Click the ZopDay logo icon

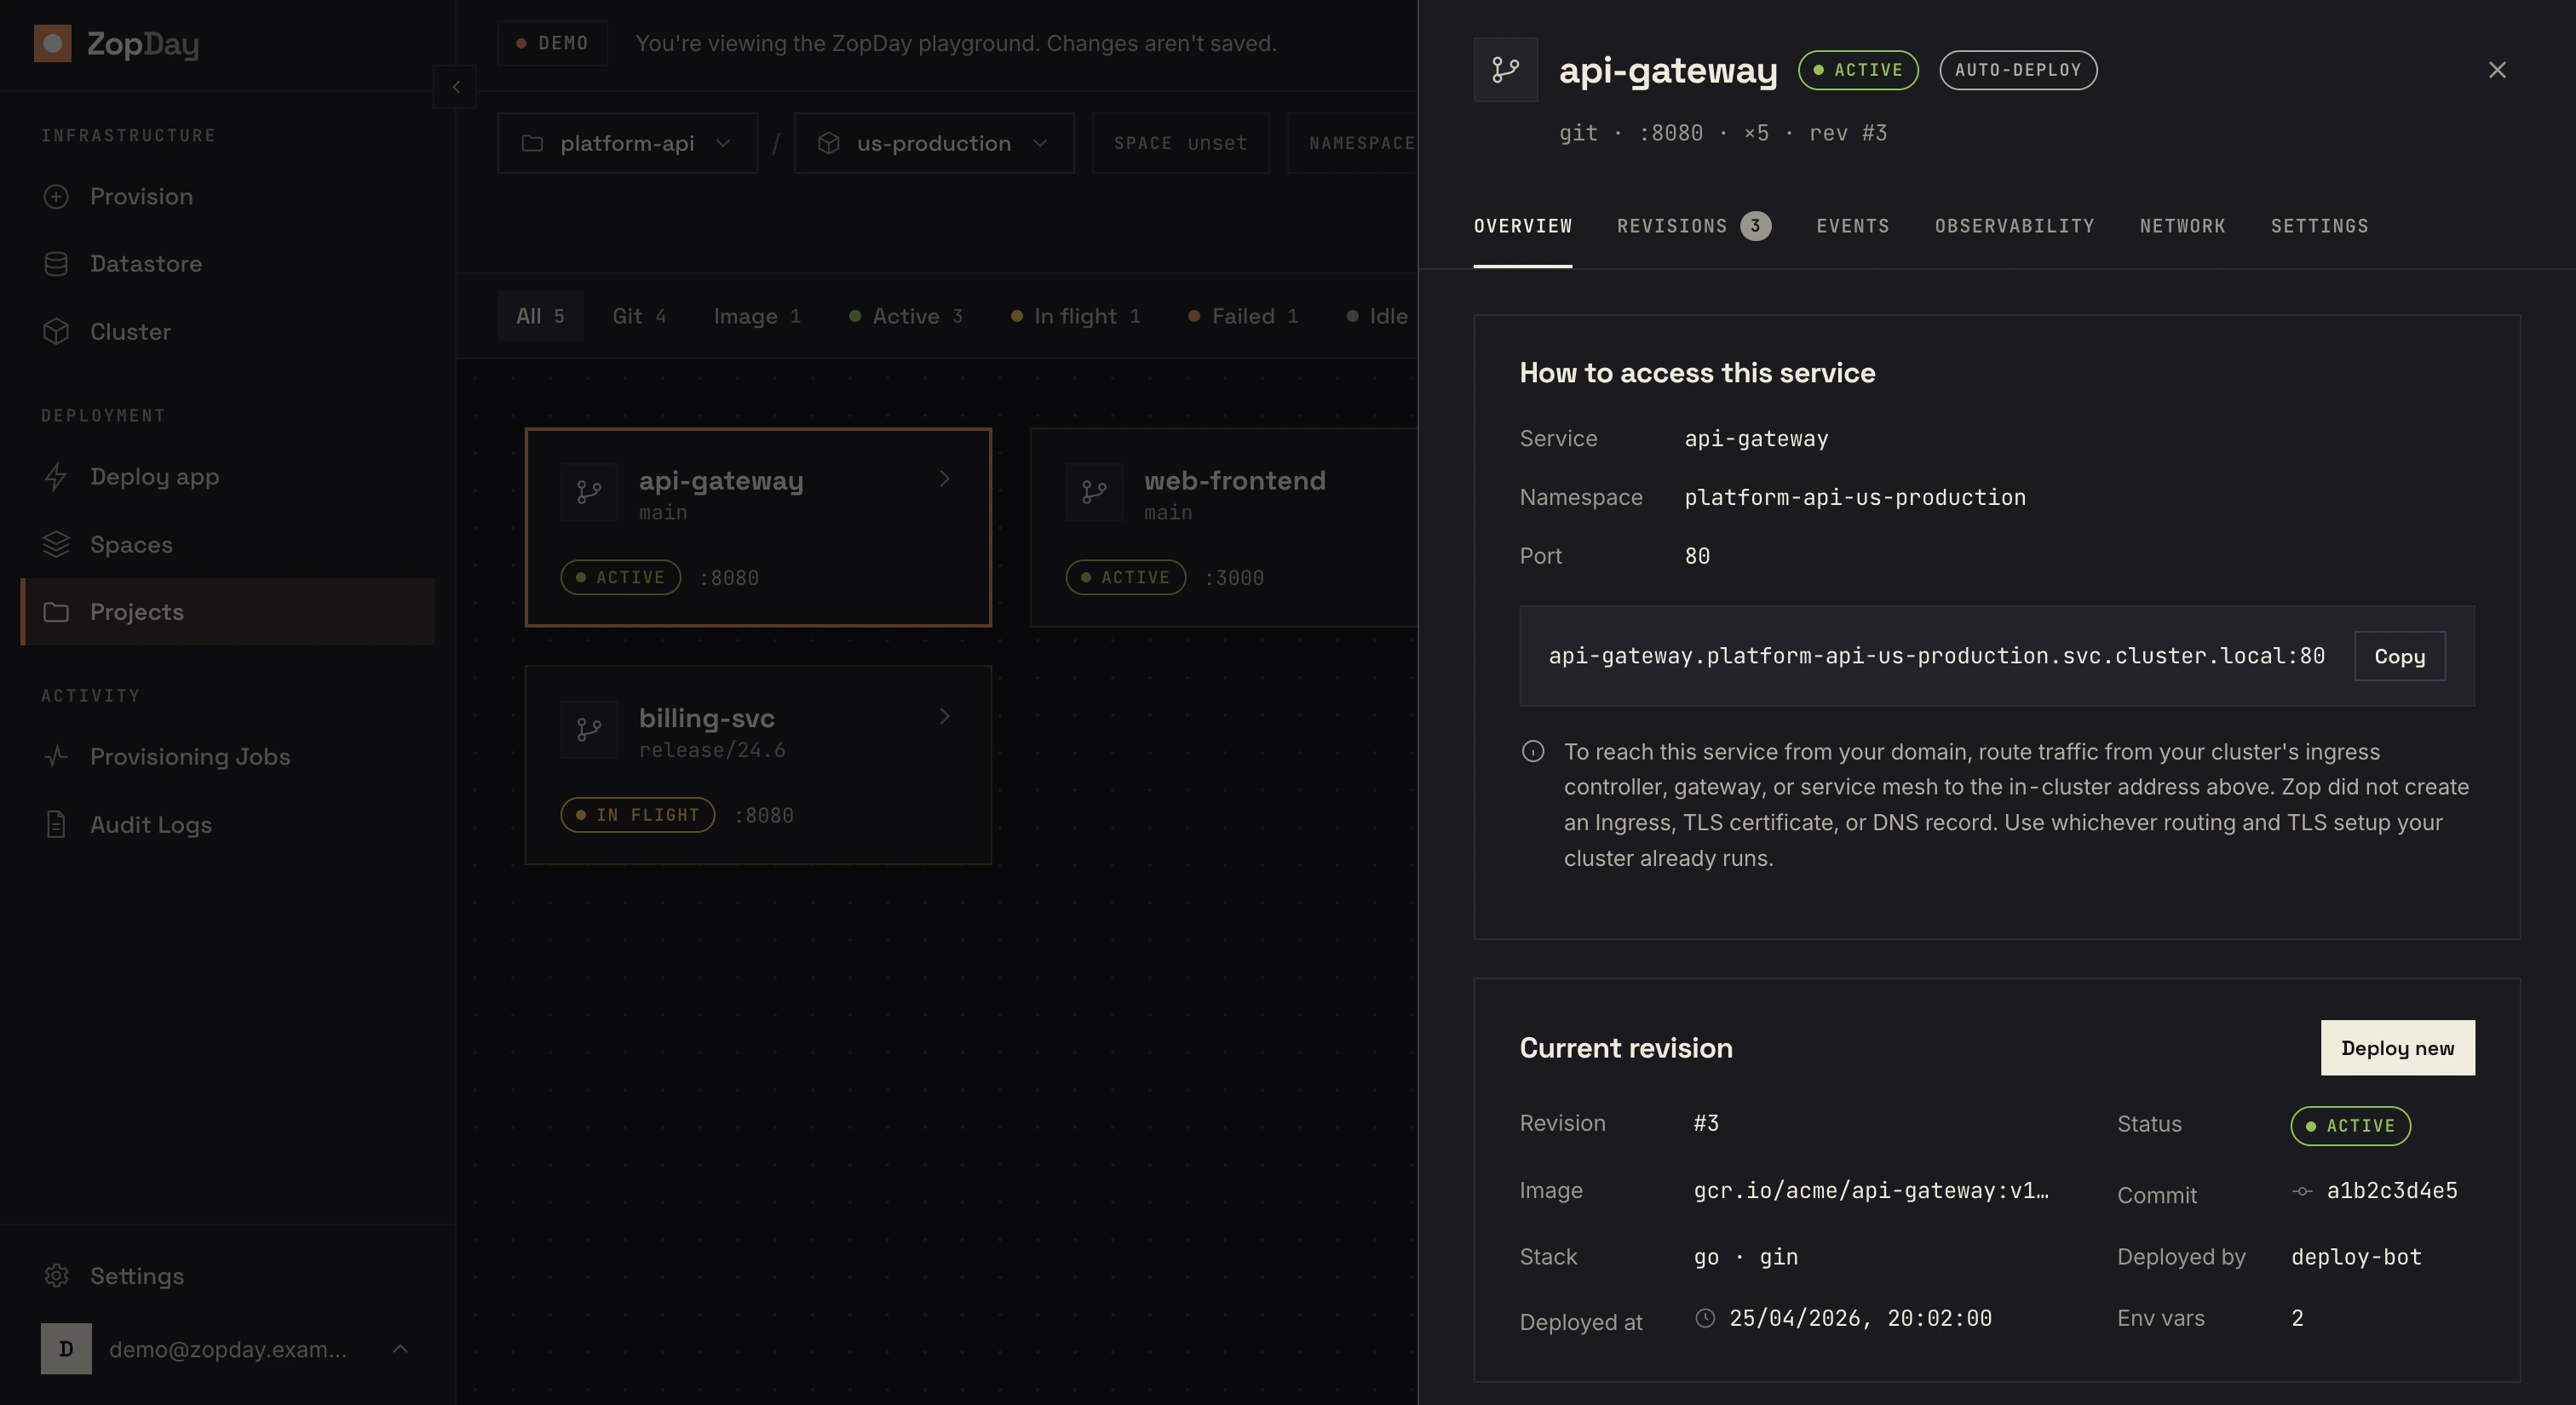coord(52,43)
